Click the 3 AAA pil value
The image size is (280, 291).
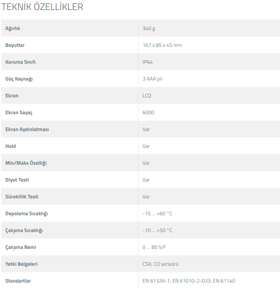click(152, 79)
